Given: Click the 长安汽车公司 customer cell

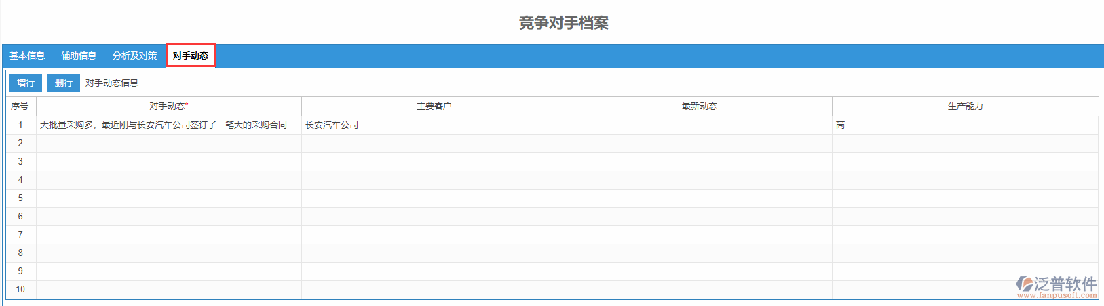Looking at the screenshot, I should point(332,125).
